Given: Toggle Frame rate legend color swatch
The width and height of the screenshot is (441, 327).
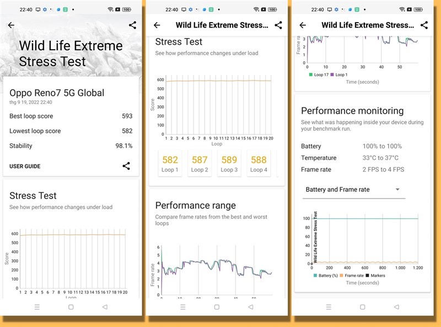Looking at the screenshot, I should click(342, 275).
